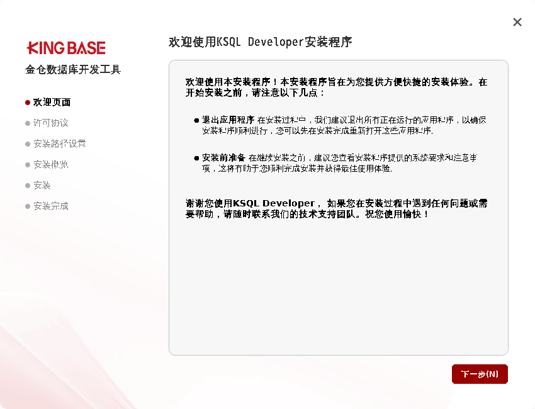Click the 安装 step label in sidebar
This screenshot has height=409, width=535.
pyautogui.click(x=42, y=185)
